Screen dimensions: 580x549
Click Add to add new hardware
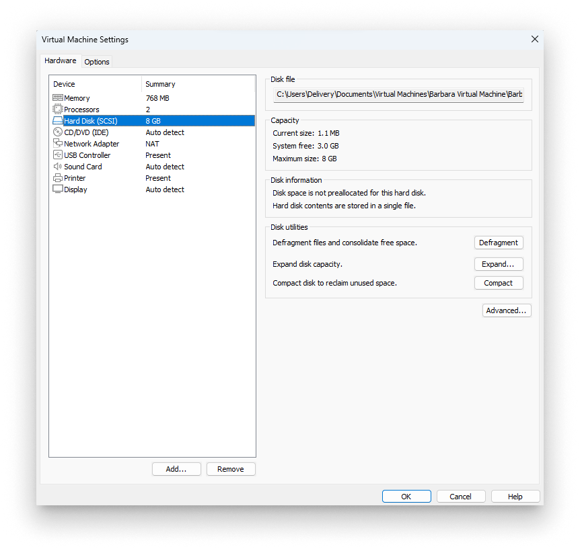[x=176, y=469]
